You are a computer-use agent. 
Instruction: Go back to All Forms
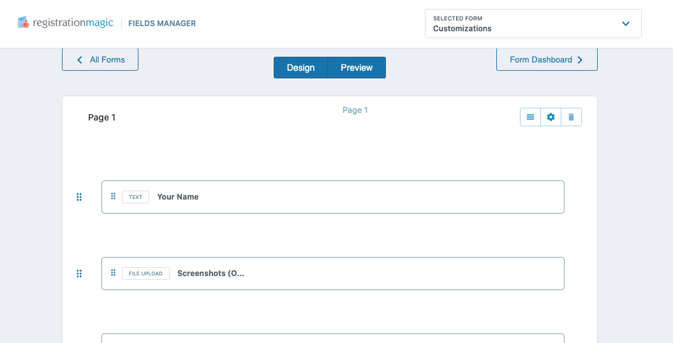tap(100, 59)
